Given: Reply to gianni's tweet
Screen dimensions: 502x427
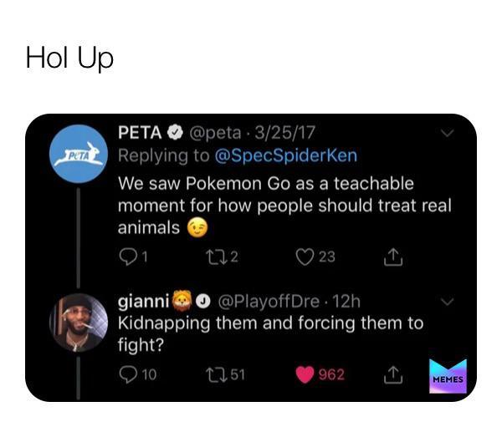Looking at the screenshot, I should (x=126, y=374).
